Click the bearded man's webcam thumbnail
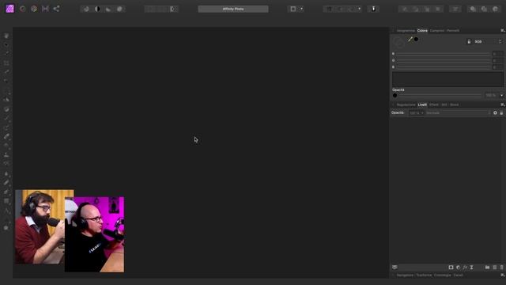The image size is (506, 285). pos(40,227)
